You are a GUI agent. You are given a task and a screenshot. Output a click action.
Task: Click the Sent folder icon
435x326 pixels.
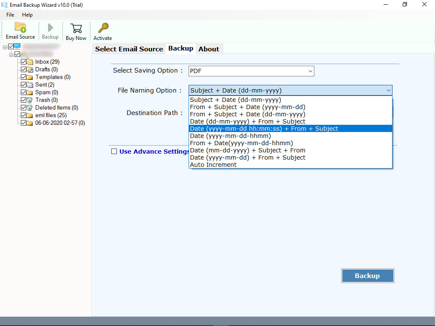30,85
